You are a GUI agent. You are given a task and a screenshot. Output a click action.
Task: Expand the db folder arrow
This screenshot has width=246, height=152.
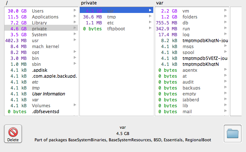click(226, 22)
